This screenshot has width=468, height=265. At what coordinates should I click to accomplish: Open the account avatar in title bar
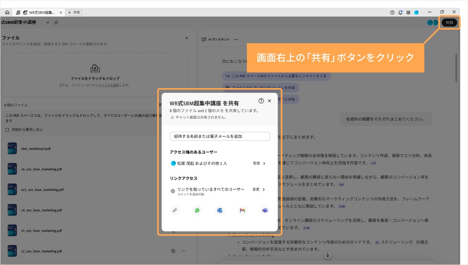(x=417, y=12)
